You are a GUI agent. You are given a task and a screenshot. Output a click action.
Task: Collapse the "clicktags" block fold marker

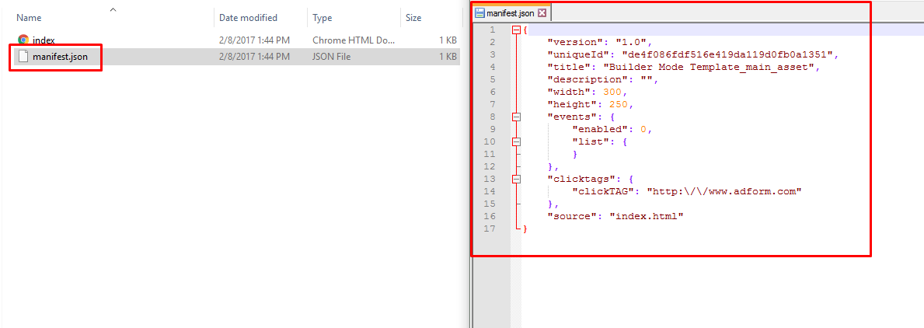coord(517,179)
